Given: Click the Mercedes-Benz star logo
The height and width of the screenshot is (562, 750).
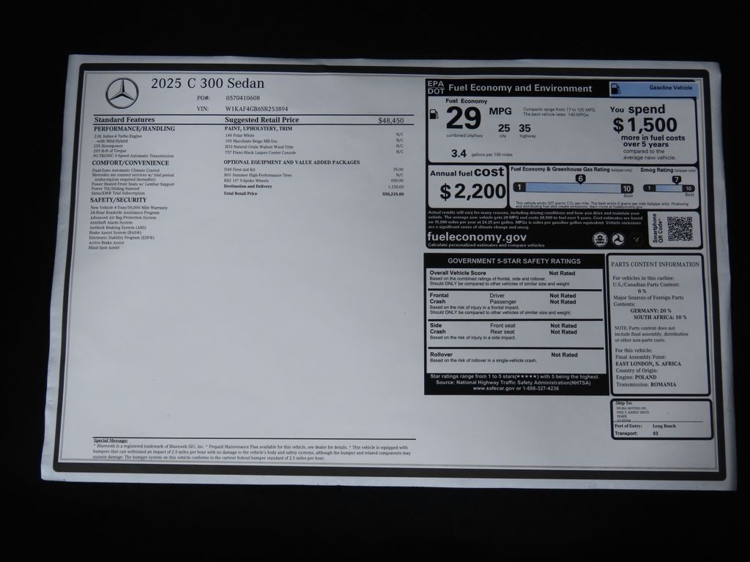Looking at the screenshot, I should (x=122, y=93).
